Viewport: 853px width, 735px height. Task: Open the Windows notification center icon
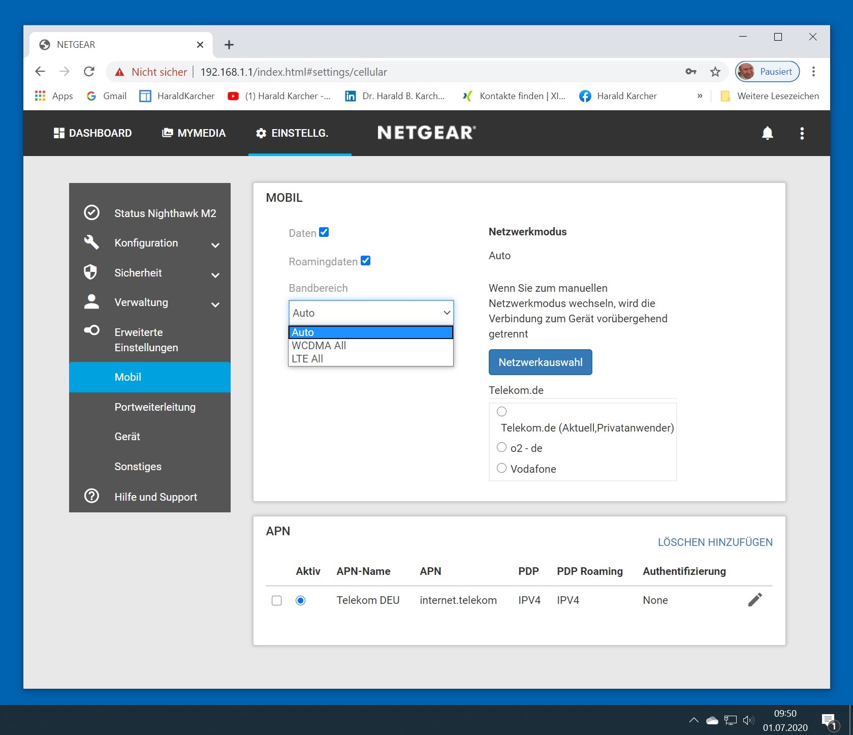(829, 721)
